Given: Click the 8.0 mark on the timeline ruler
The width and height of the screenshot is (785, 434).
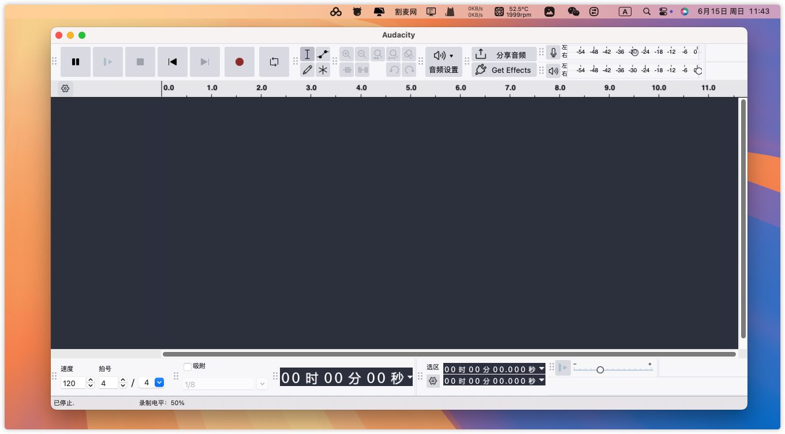Looking at the screenshot, I should 560,88.
